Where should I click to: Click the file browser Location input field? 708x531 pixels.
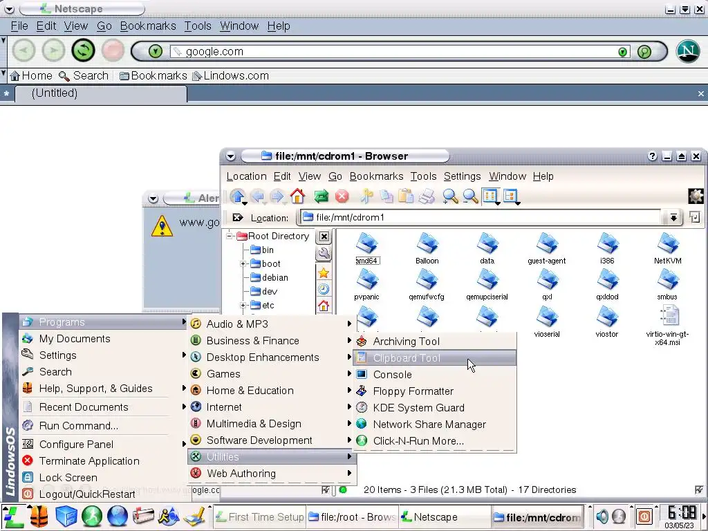[481, 218]
